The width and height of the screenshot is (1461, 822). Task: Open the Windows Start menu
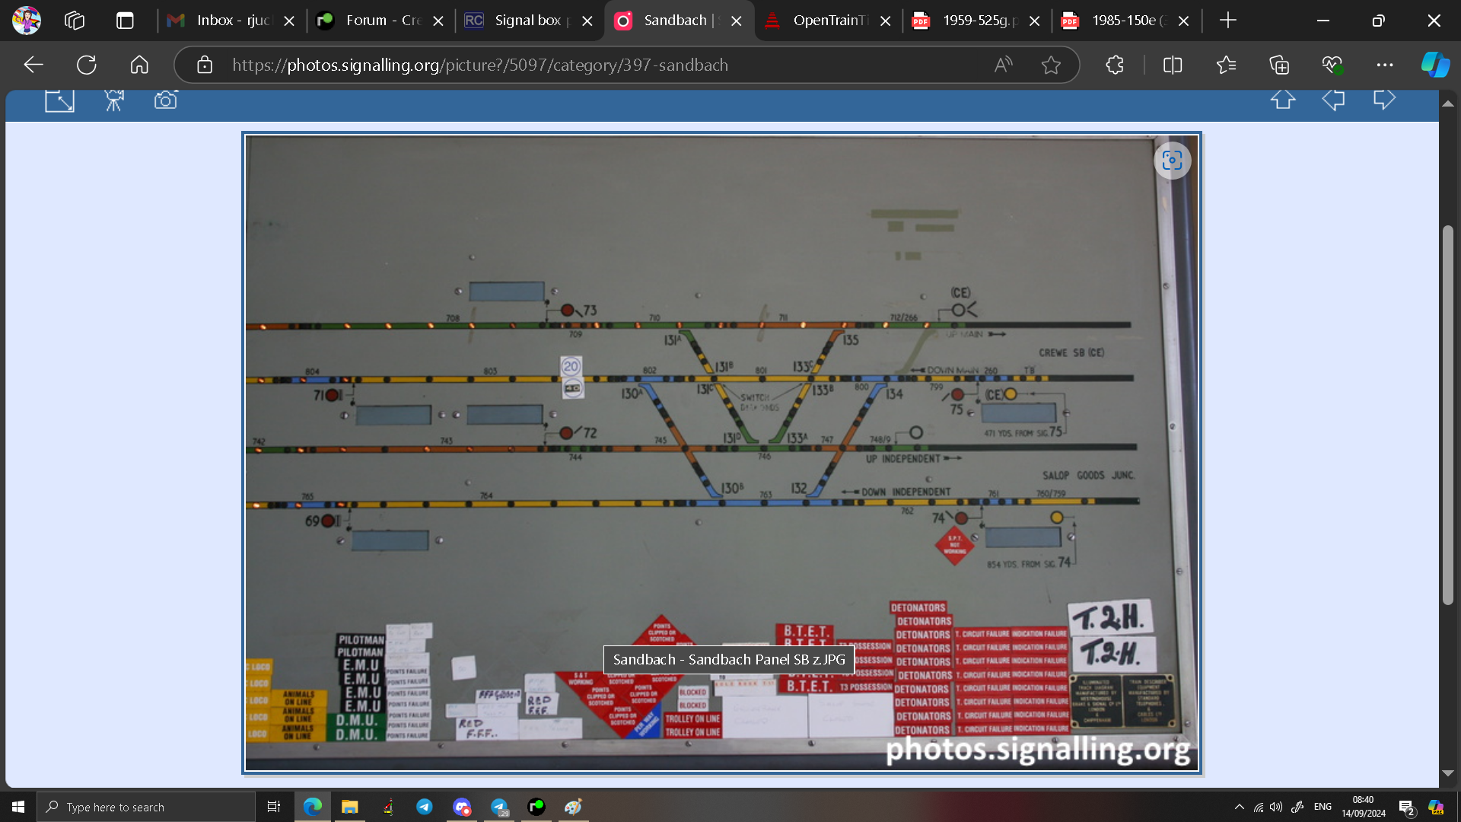click(18, 807)
